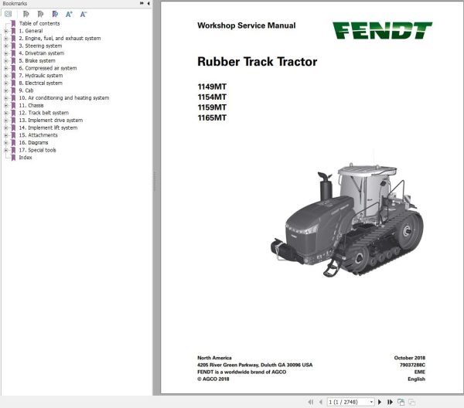This screenshot has width=464, height=408.
Task: Click the first expand-bookmark toolbar icon
Action: (x=26, y=14)
